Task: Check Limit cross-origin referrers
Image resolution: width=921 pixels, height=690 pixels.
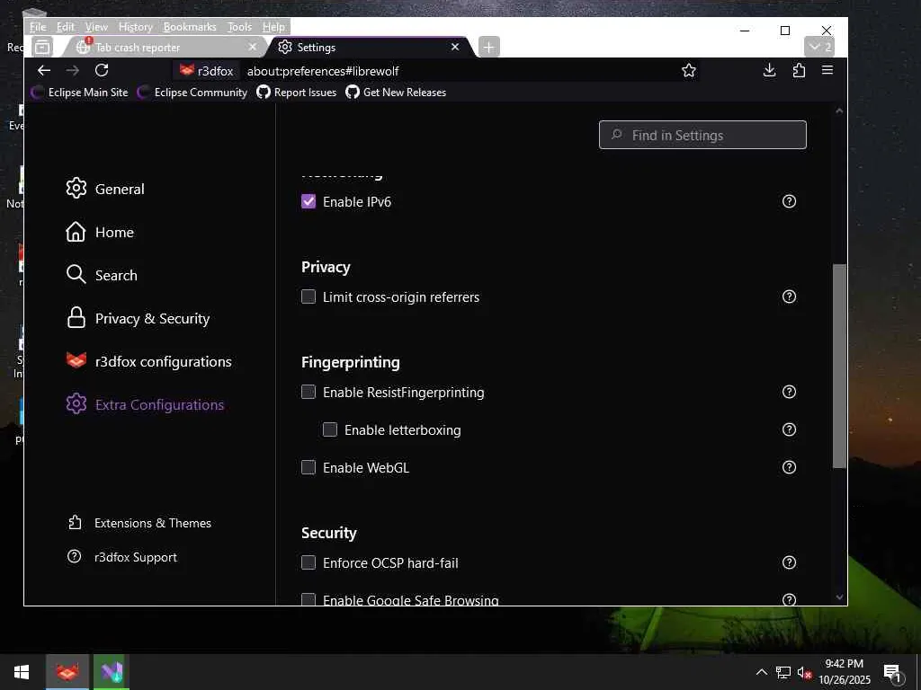Action: (308, 296)
